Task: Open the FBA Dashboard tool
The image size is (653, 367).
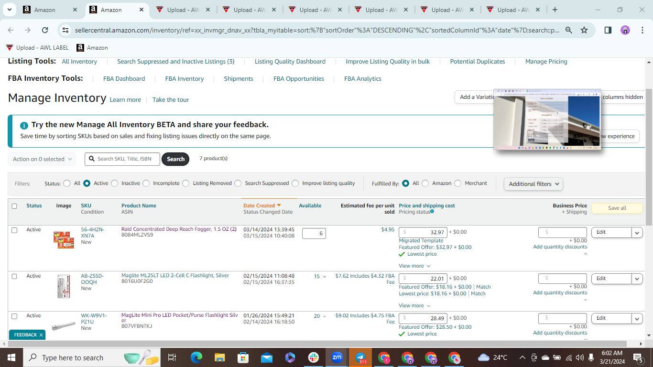Action: (124, 79)
